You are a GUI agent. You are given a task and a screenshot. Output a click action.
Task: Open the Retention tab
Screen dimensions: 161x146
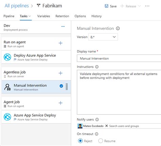click(x=62, y=16)
